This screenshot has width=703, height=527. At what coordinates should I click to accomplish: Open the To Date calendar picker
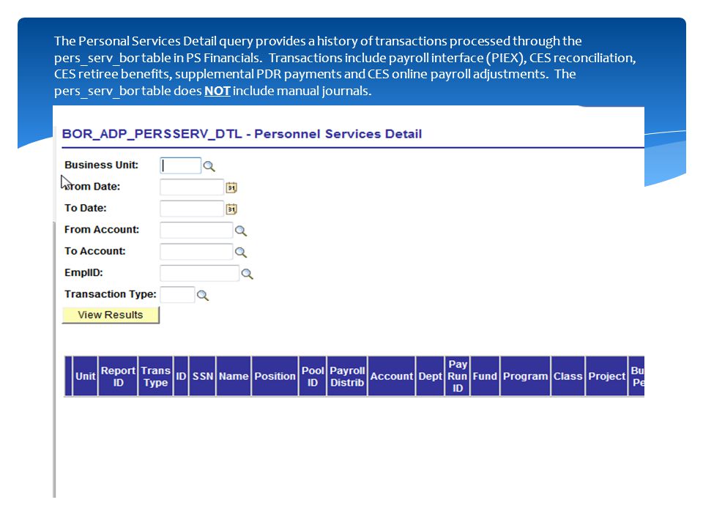pos(231,209)
